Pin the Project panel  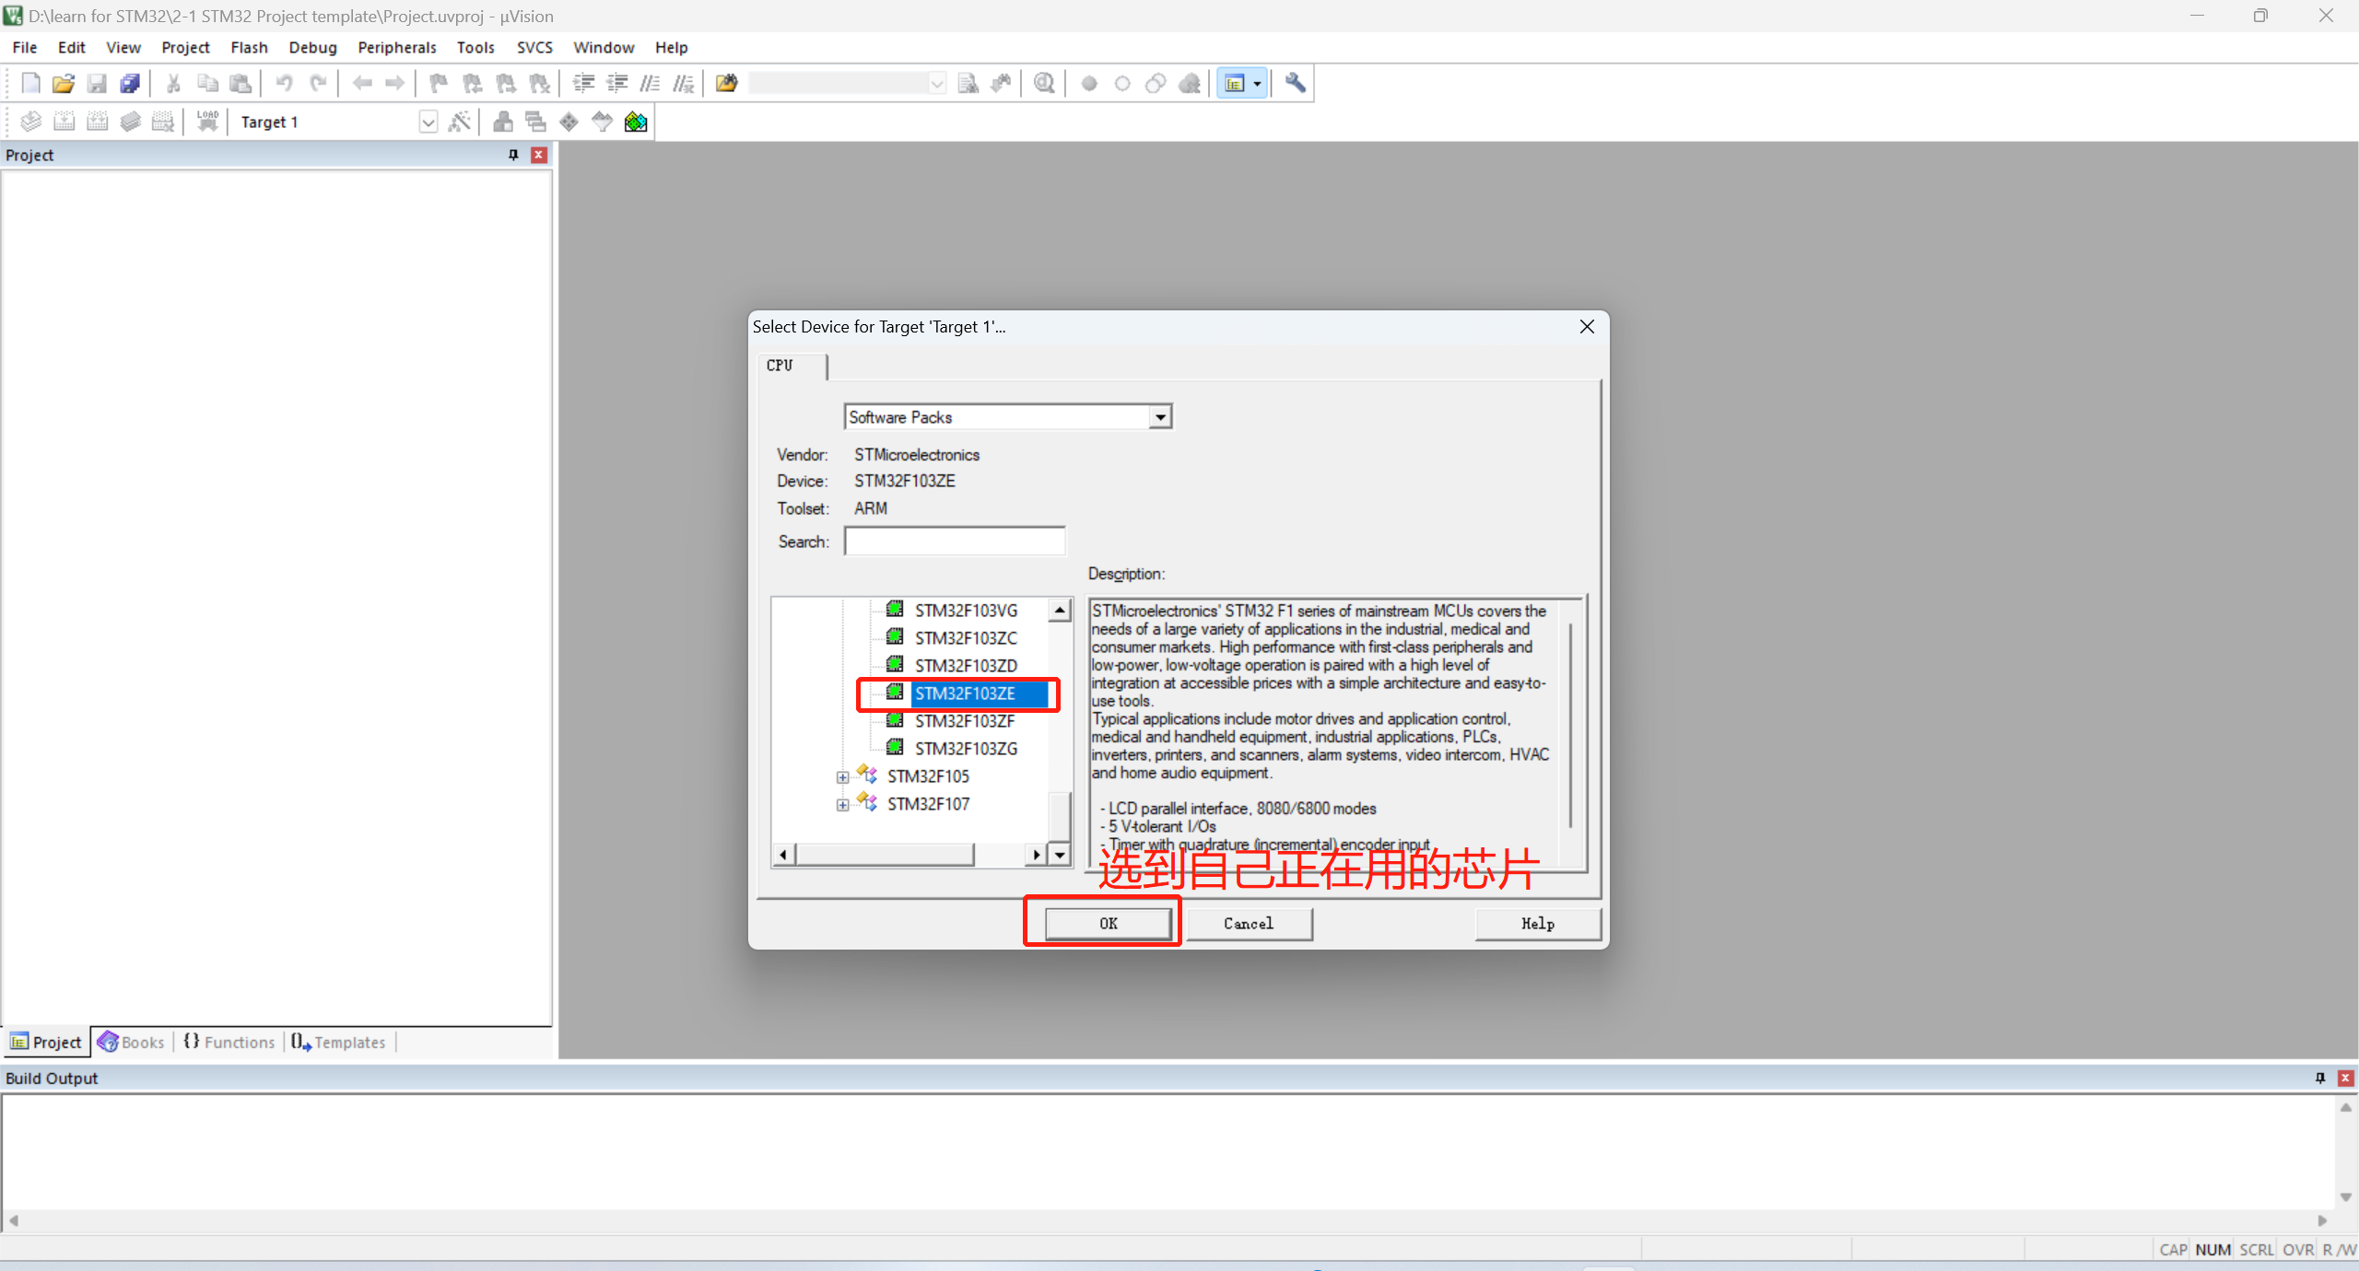pos(513,155)
